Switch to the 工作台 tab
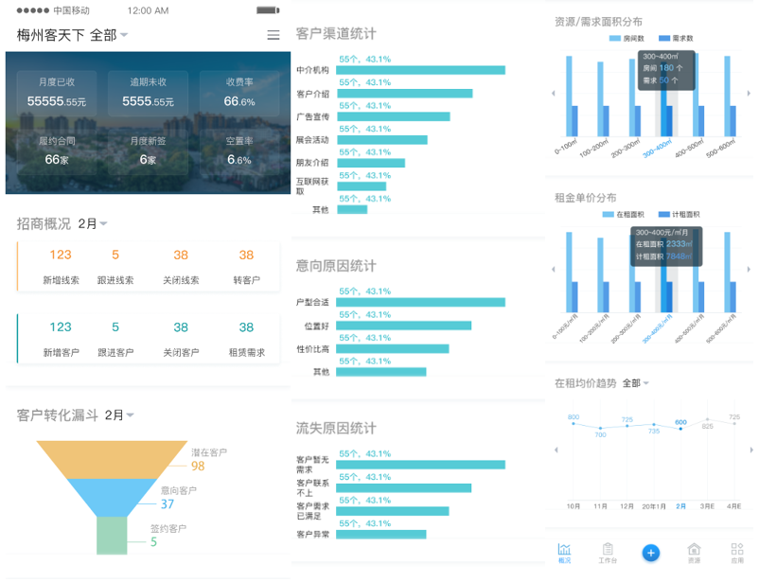The image size is (759, 582). [608, 553]
